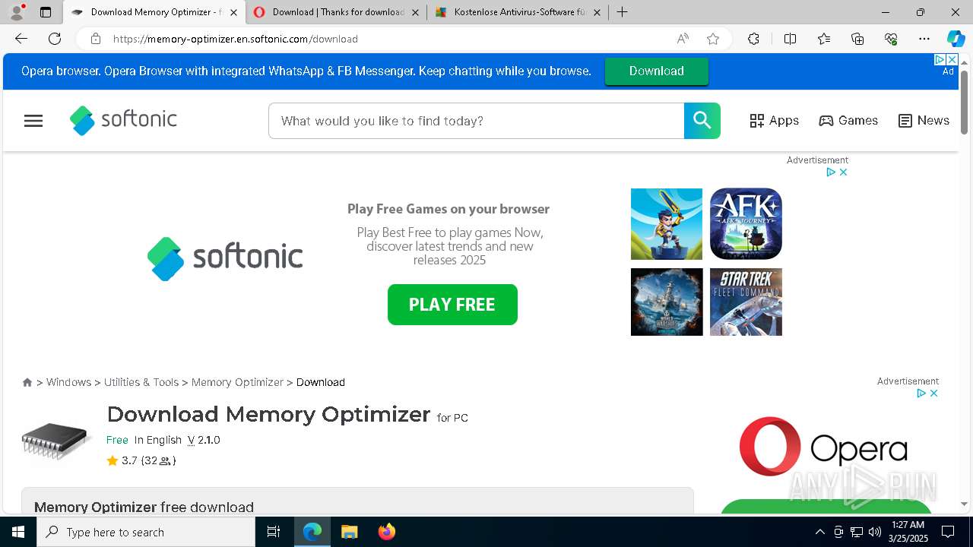Click the Star Trek Fleet Command thumbnail
Viewport: 973px width, 547px height.
[x=746, y=302]
